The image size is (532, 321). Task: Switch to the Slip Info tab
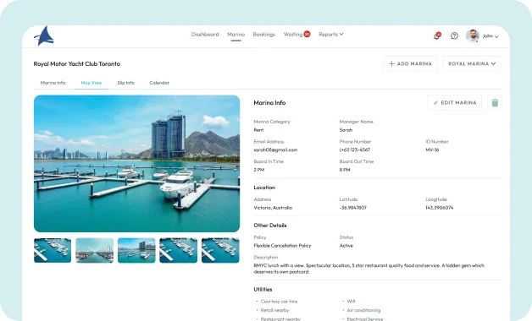(x=126, y=83)
